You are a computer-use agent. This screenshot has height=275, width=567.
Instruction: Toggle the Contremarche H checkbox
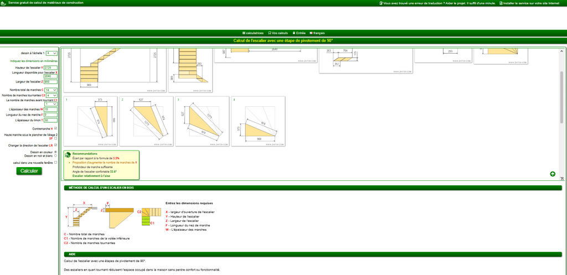tap(56, 128)
